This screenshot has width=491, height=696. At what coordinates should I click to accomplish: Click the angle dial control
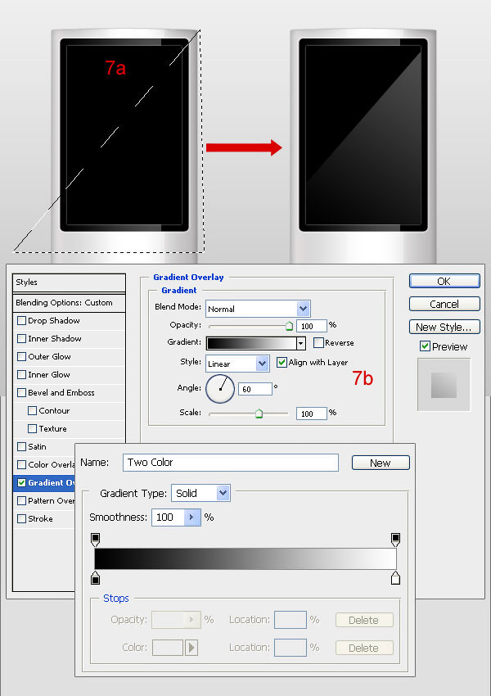[220, 389]
